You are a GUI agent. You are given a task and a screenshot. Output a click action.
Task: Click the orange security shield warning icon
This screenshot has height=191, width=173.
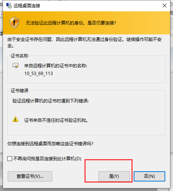click(14, 22)
